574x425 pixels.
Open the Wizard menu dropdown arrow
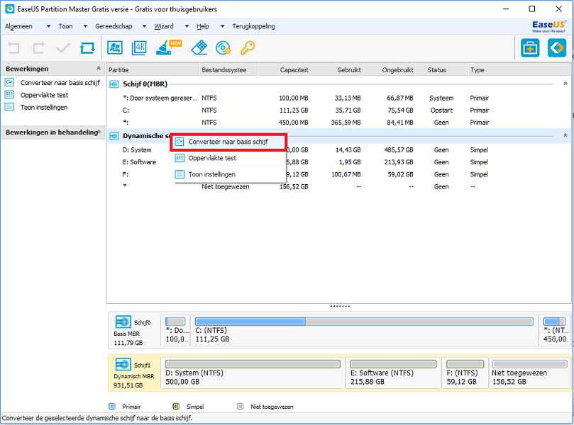click(x=187, y=26)
